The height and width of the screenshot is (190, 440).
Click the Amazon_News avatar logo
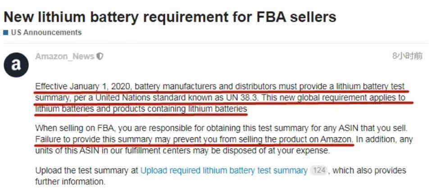(16, 65)
